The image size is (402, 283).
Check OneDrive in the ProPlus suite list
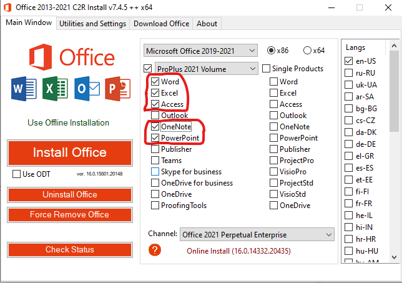pyautogui.click(x=155, y=194)
